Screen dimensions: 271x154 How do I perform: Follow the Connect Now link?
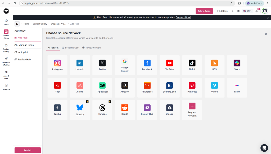(x=183, y=17)
